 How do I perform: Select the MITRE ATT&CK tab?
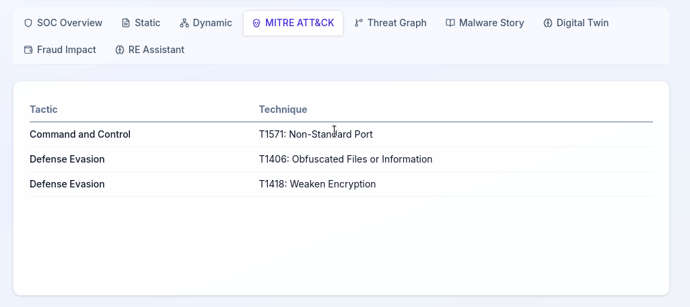pyautogui.click(x=293, y=23)
